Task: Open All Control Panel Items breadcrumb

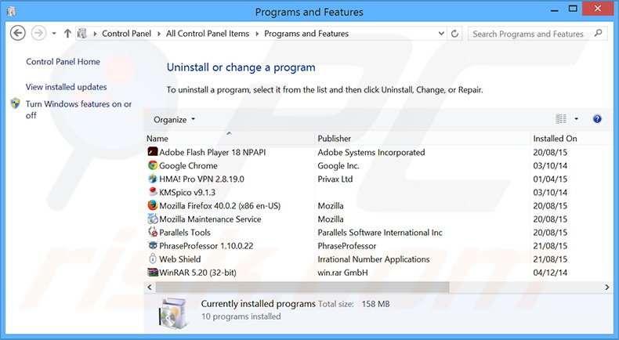Action: (x=208, y=34)
